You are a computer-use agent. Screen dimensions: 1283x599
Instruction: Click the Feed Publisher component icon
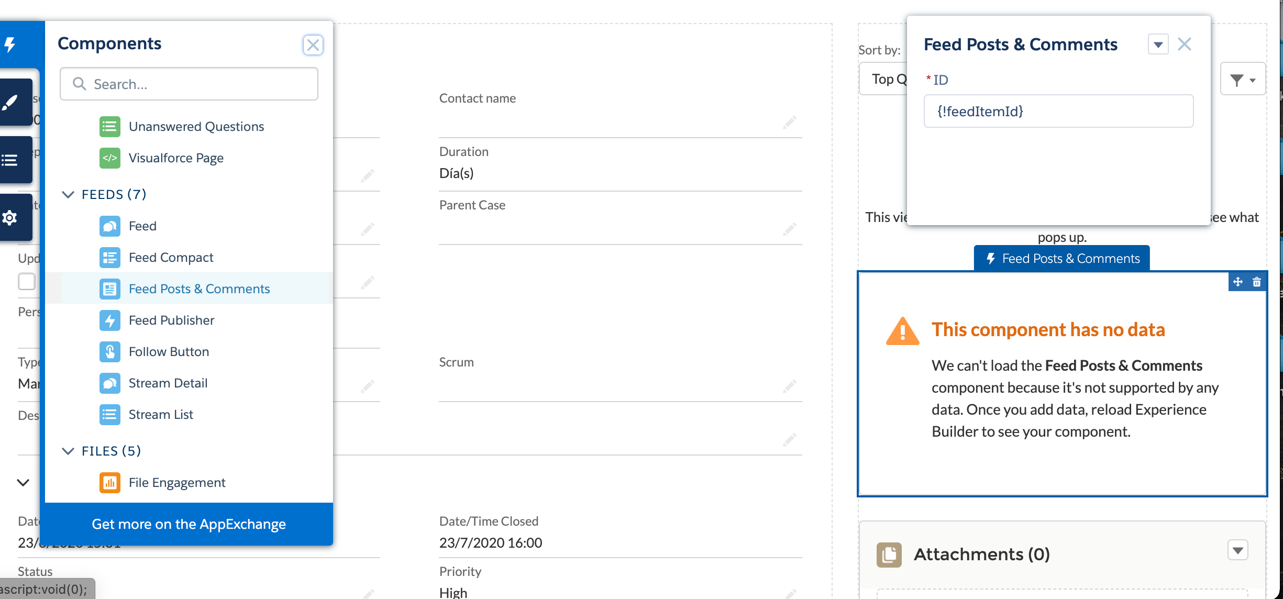110,320
